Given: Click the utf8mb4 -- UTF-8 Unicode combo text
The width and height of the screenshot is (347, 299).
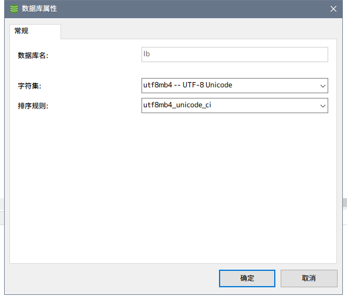Looking at the screenshot, I should click(188, 85).
